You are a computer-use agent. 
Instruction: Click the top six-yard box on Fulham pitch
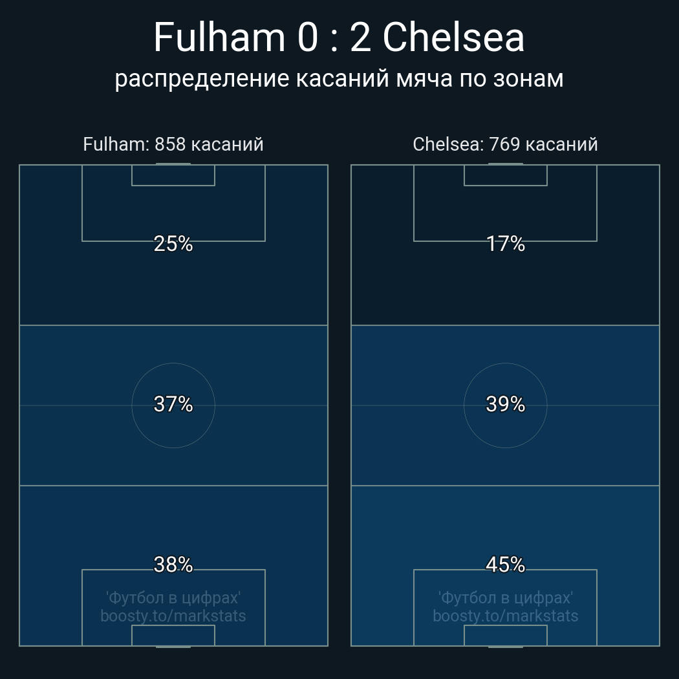coord(173,175)
